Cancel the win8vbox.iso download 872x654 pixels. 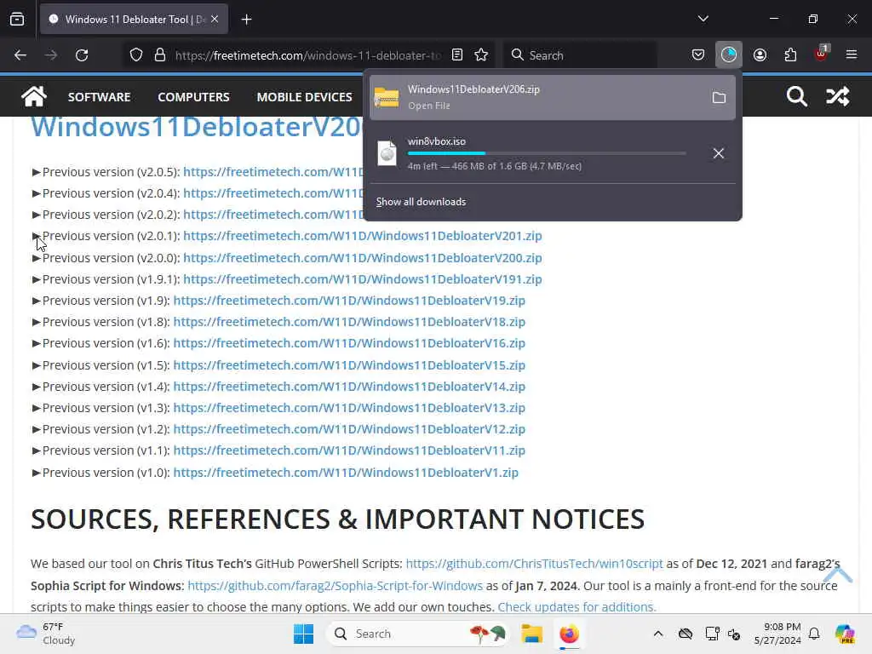coord(719,153)
